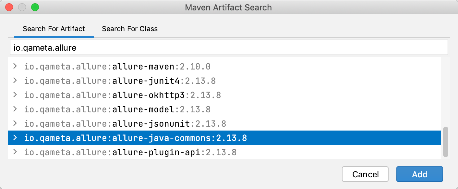Expand the allure-maven:2.10.0 artifact entry
The image size is (458, 189).
coord(15,67)
